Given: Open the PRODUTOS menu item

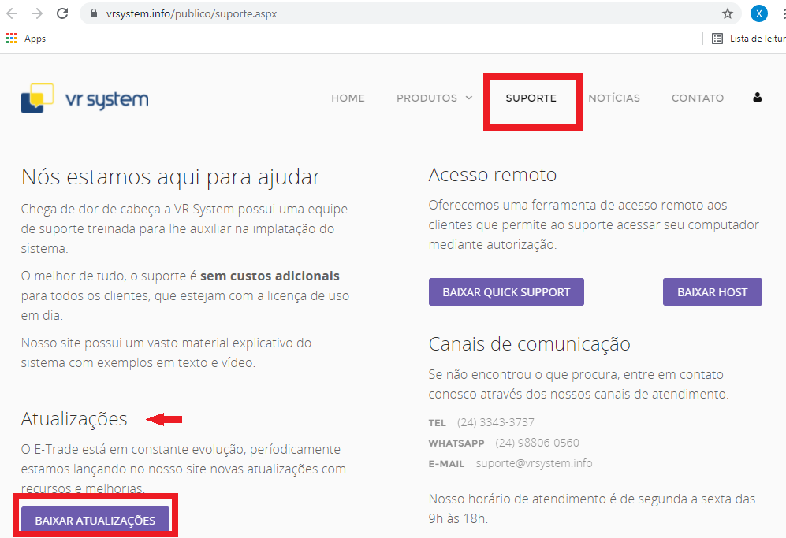Looking at the screenshot, I should tap(427, 98).
